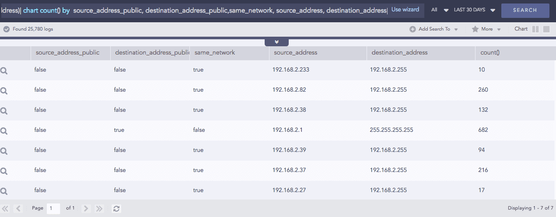The image size is (556, 217).
Task: Open the All repositories dropdown
Action: 440,10
